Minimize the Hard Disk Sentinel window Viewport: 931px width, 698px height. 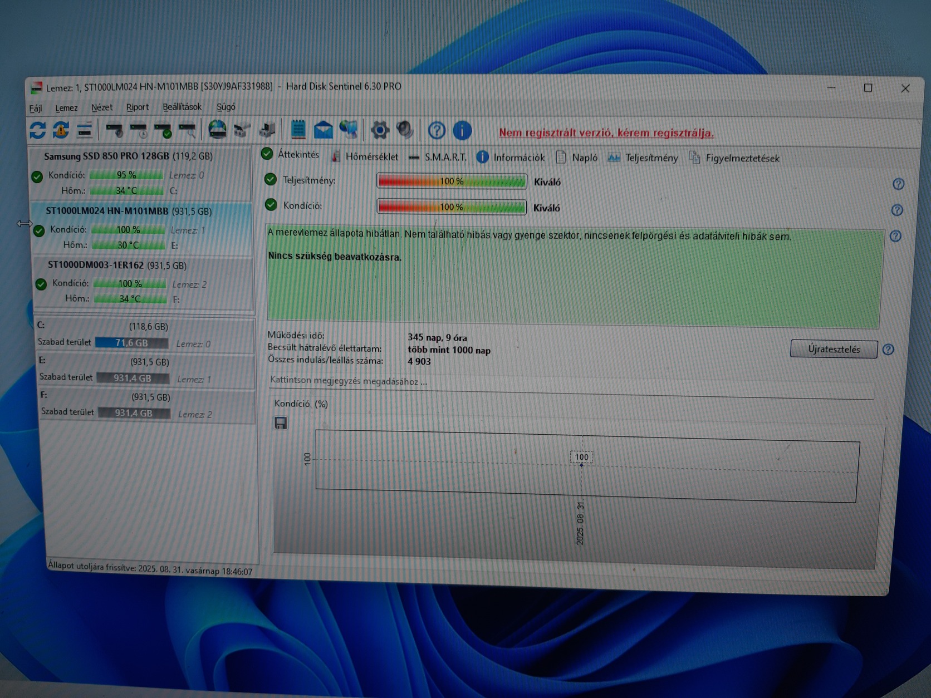(x=831, y=88)
